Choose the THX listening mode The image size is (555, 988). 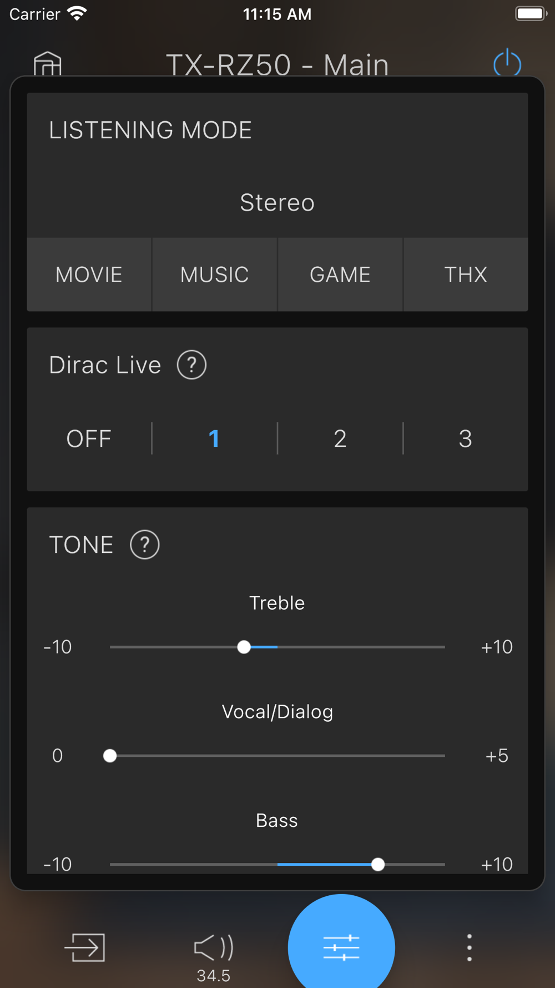point(466,275)
